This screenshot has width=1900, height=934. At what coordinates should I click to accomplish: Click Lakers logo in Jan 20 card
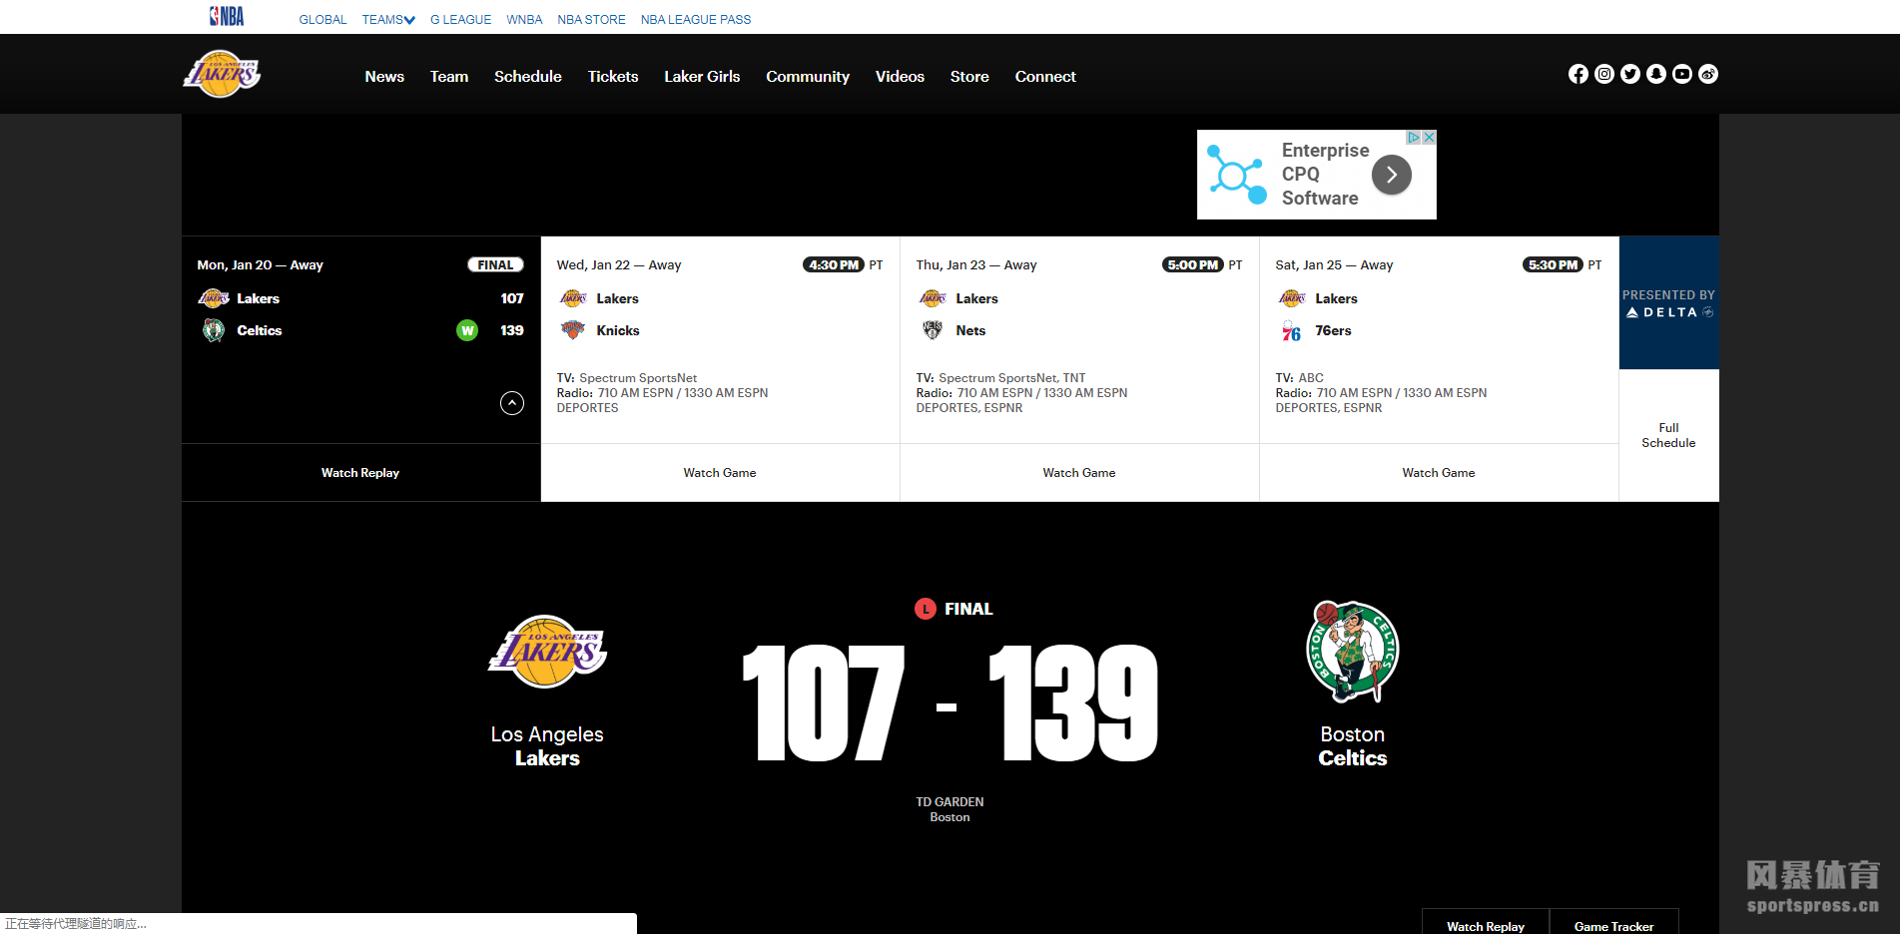(214, 298)
